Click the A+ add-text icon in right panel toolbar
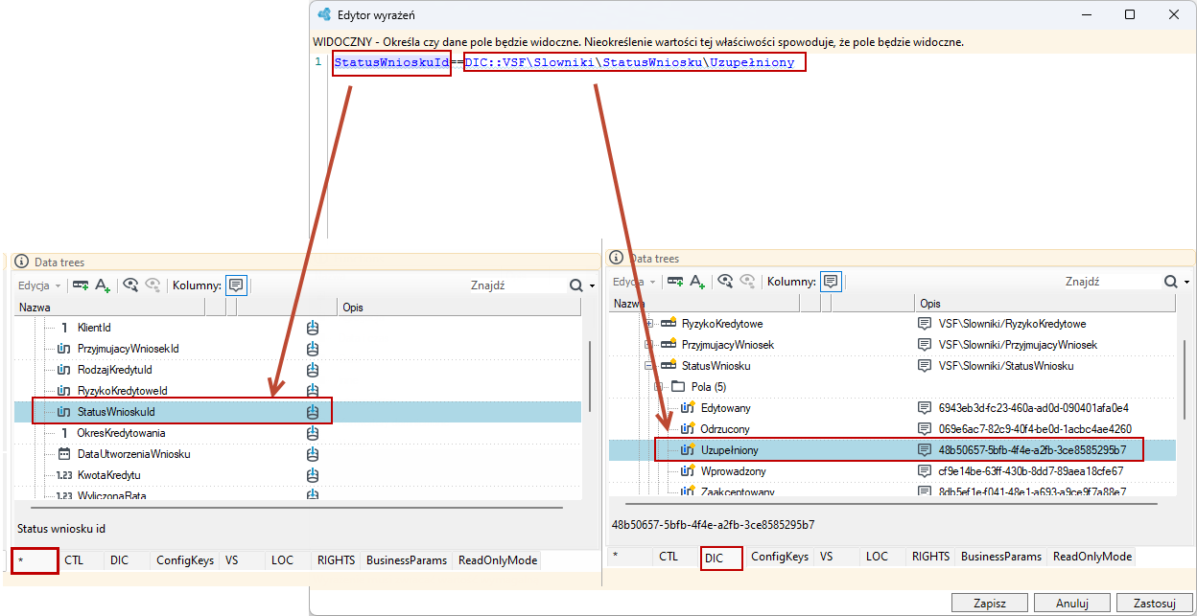Viewport: 1197px width, 616px height. [698, 282]
